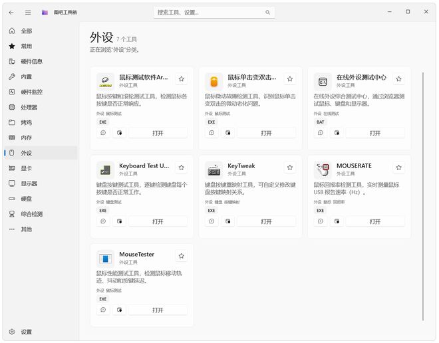Open 鼠标测试软件Ar... with its 打开 button
The width and height of the screenshot is (439, 343).
[158, 133]
